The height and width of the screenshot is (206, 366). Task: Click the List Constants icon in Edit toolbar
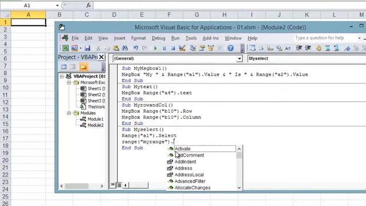261,48
